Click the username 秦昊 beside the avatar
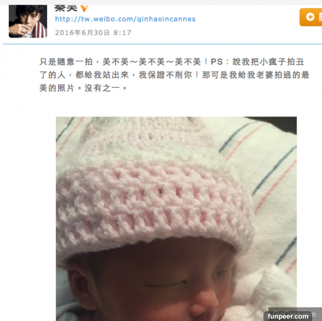Screen dimensions: 322x321 (x=66, y=8)
